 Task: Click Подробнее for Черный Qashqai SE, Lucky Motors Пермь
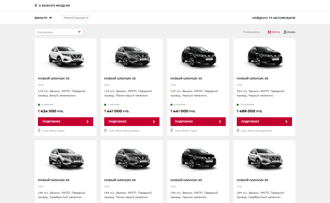coord(198,122)
